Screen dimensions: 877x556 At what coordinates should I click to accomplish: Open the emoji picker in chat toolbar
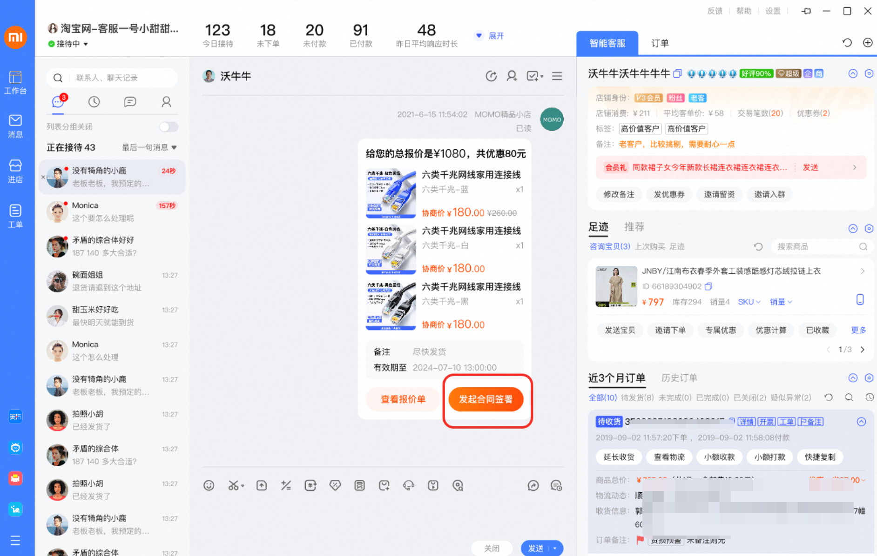tap(209, 485)
